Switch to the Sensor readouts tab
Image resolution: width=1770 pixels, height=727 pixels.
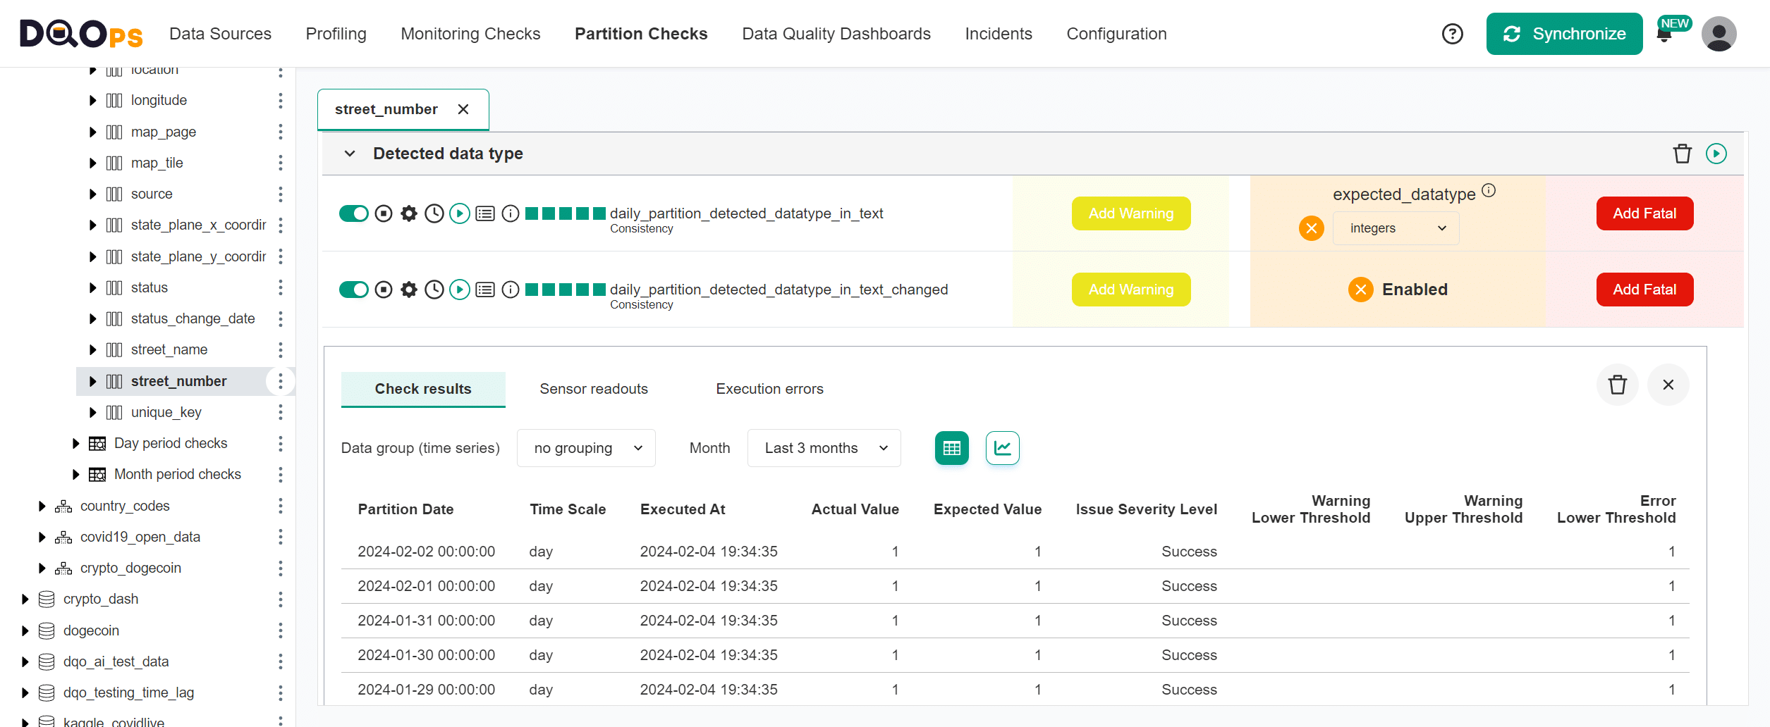pos(593,388)
